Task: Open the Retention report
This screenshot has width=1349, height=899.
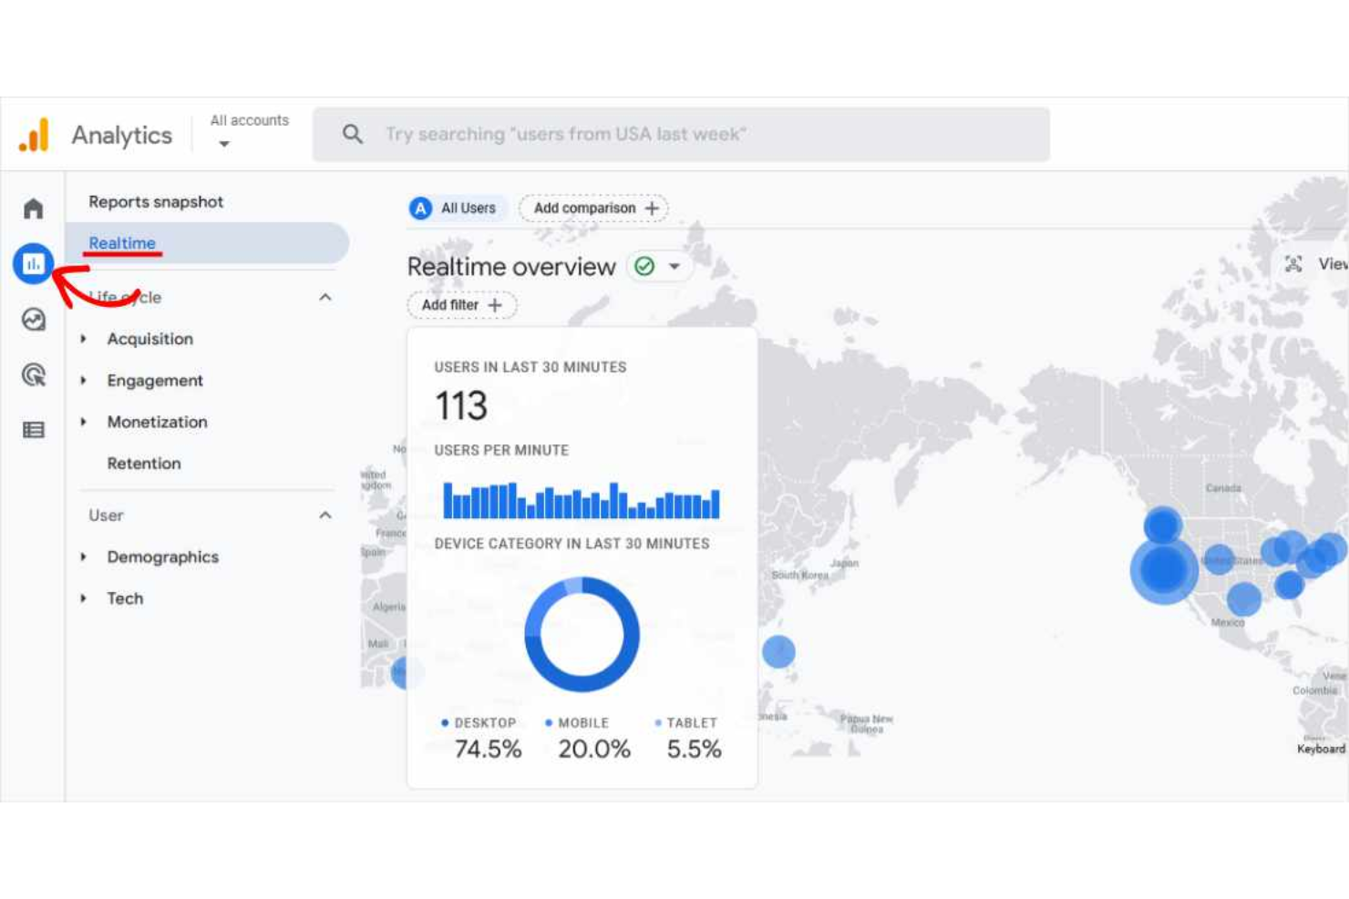Action: pos(144,463)
